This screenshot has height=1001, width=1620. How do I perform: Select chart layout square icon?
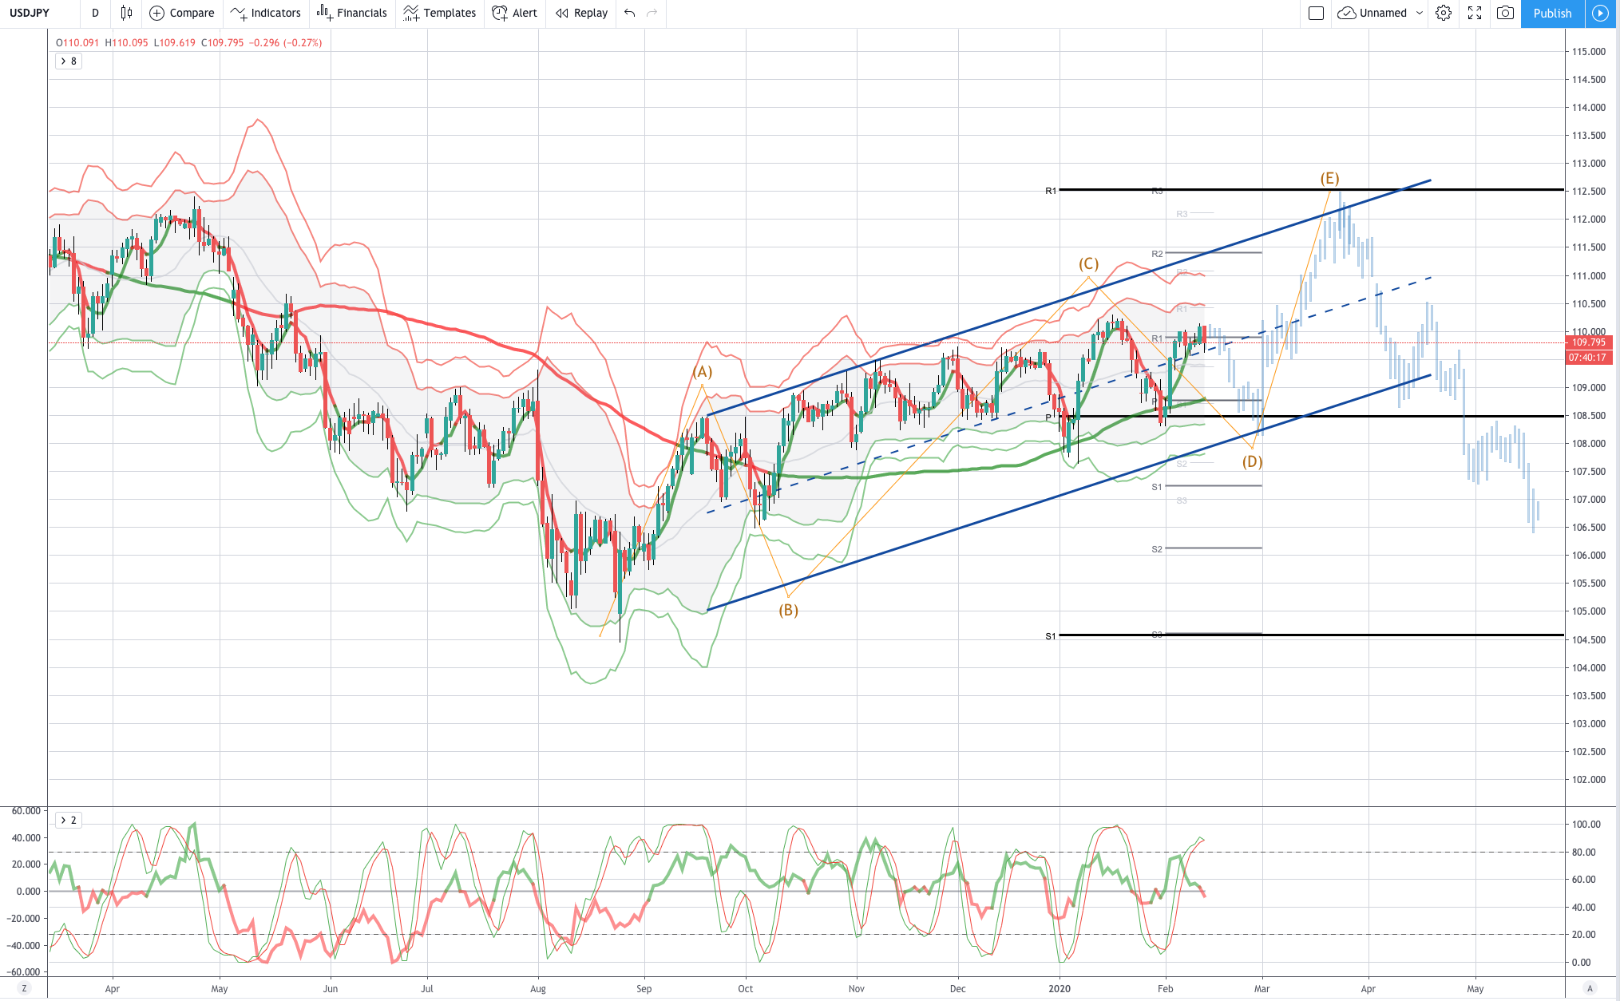pos(1317,13)
